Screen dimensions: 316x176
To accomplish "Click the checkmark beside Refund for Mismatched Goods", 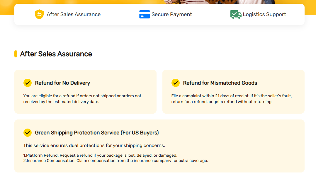I will tap(176, 83).
